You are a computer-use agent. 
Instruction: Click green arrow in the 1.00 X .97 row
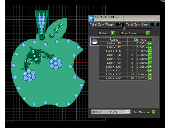[150, 47]
